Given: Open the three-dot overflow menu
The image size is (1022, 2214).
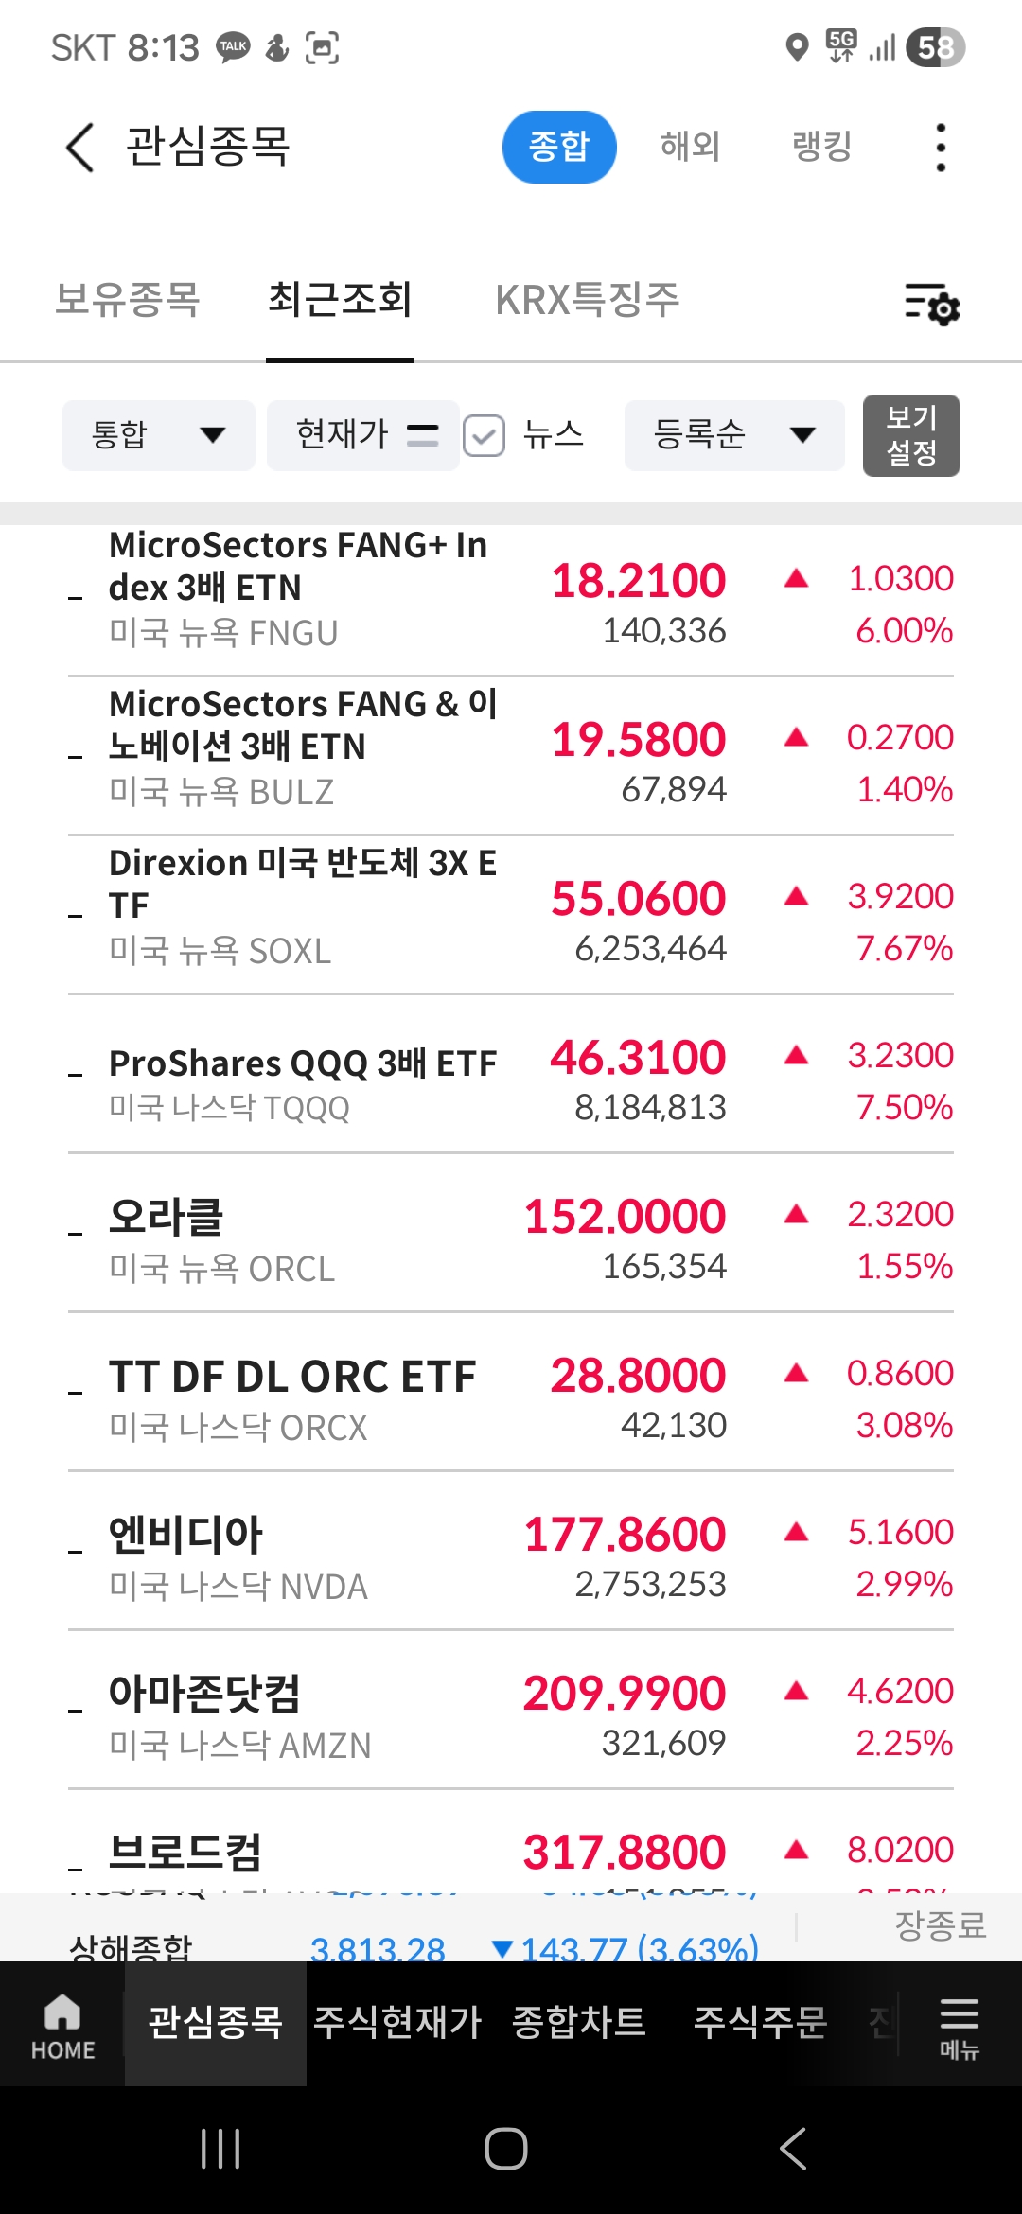Looking at the screenshot, I should pyautogui.click(x=940, y=148).
